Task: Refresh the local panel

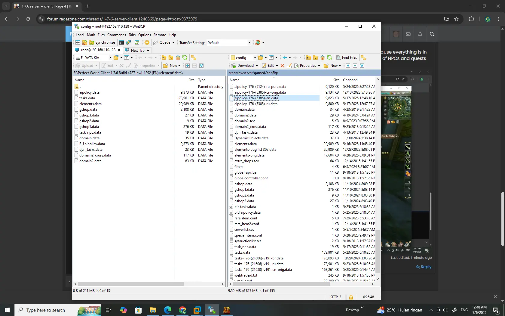Action: point(185,57)
